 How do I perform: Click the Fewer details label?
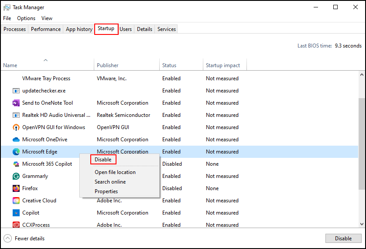[x=30, y=239]
